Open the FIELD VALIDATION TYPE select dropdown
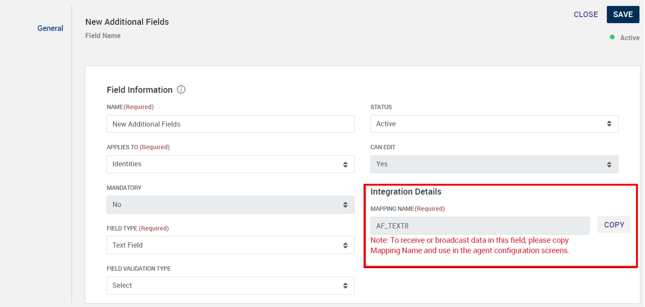Screen dimensions: 645x307 coord(230,285)
